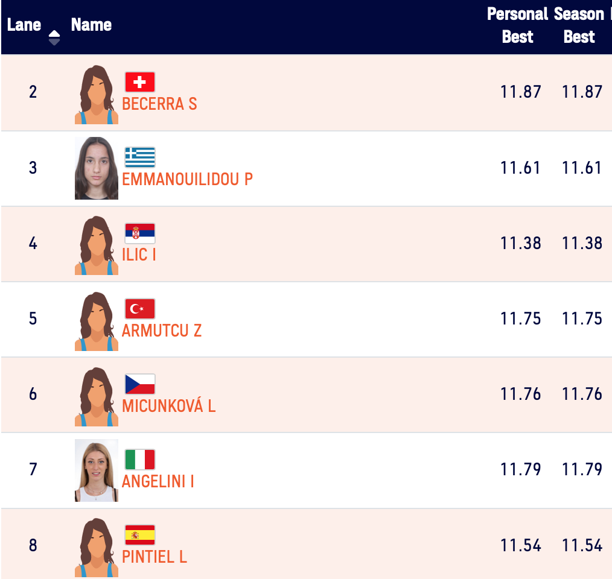Click the Turkey flag icon
612x579 pixels.
[x=140, y=309]
